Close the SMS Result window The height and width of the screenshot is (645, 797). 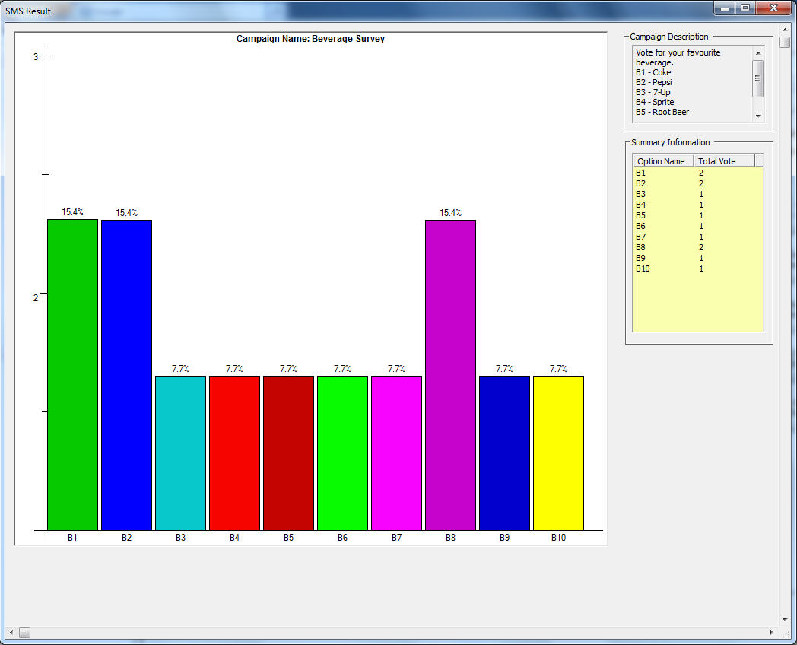[x=773, y=8]
